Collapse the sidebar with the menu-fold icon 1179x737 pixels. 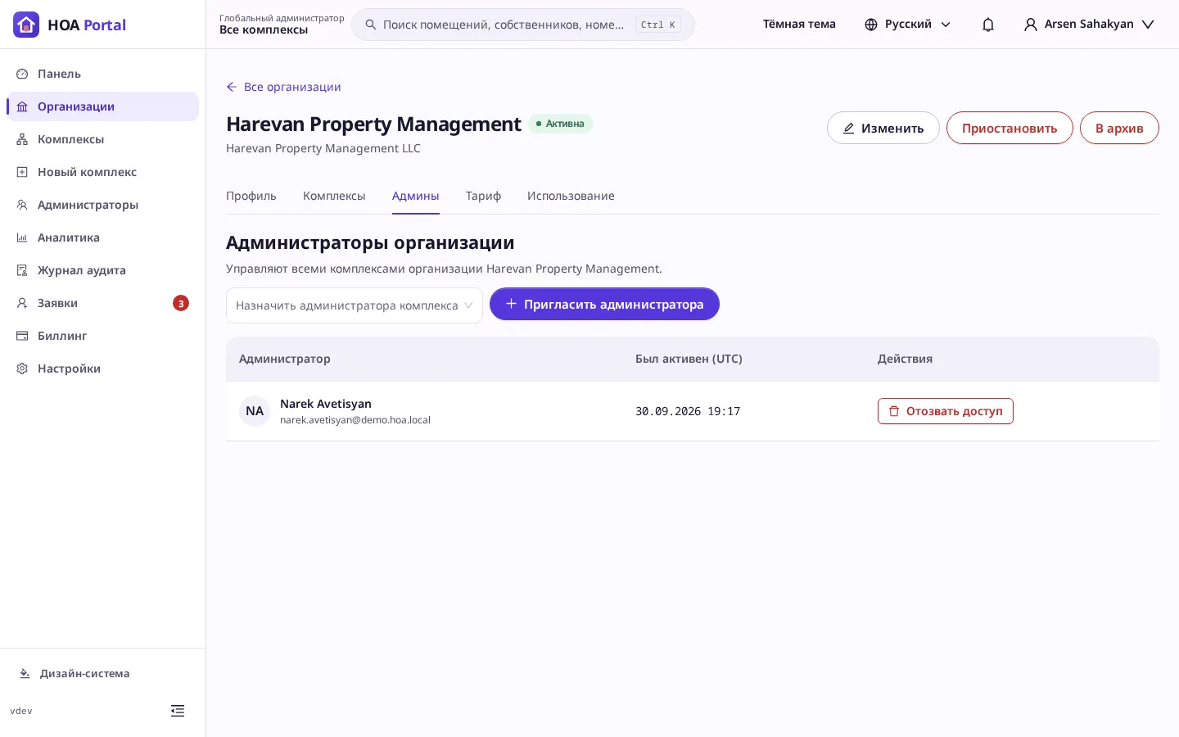(x=178, y=711)
